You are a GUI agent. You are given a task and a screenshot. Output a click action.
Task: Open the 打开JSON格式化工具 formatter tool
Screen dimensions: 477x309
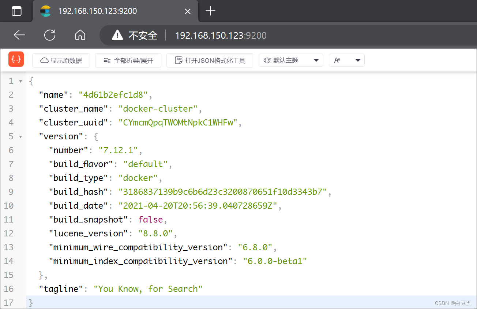point(210,61)
